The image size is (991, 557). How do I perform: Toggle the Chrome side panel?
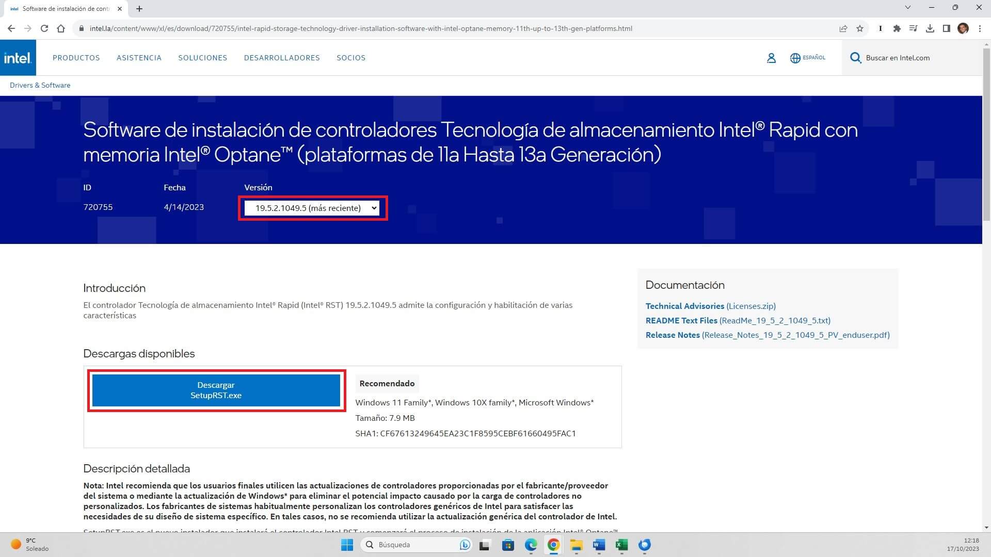[x=947, y=29]
